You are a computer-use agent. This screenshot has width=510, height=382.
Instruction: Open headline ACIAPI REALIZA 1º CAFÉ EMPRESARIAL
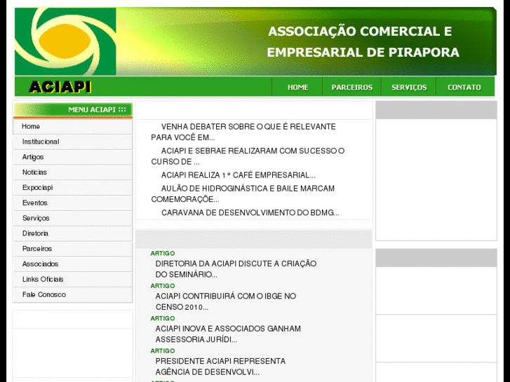tap(238, 175)
